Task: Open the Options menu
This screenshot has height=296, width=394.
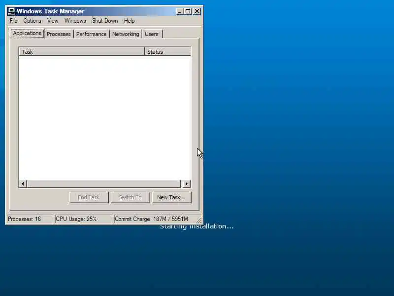Action: (x=32, y=21)
